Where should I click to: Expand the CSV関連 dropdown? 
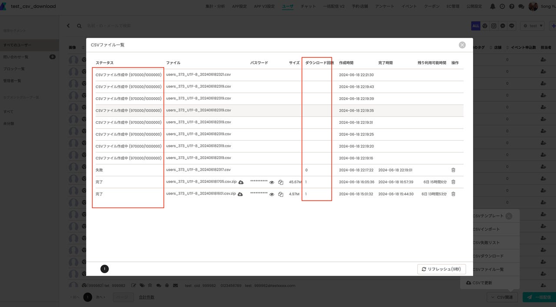502,297
